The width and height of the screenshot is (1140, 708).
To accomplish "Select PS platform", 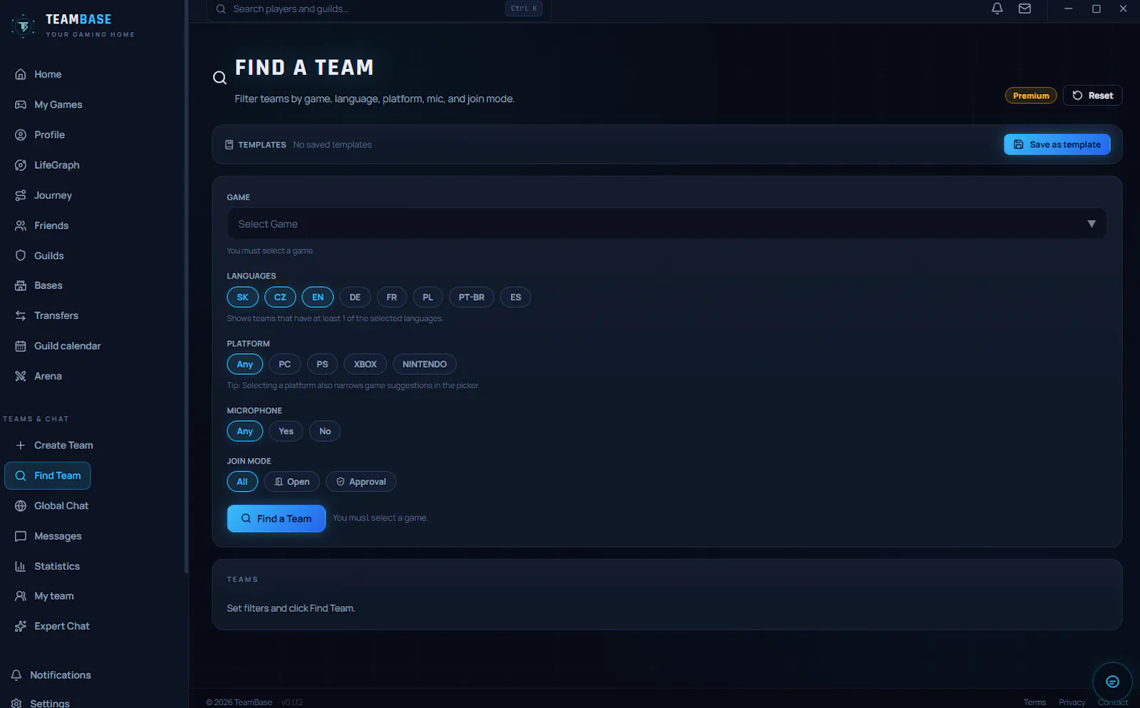I will 322,364.
